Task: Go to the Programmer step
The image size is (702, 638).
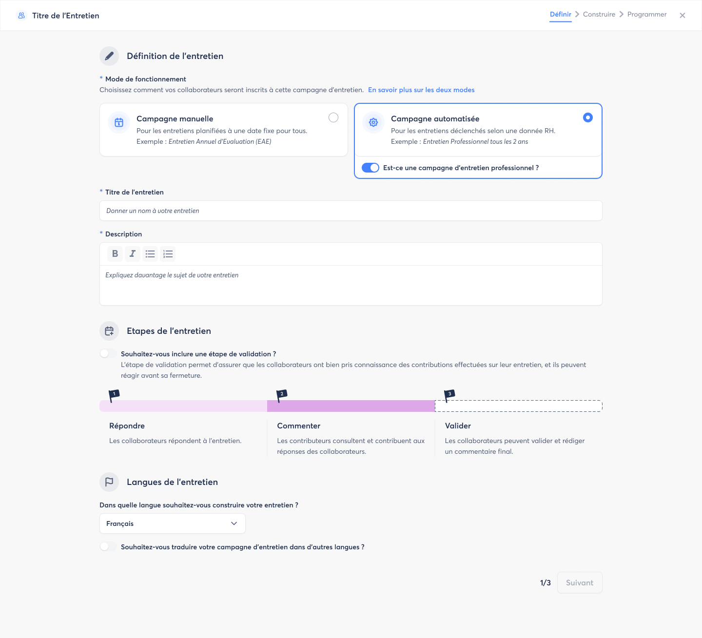Action: 646,15
